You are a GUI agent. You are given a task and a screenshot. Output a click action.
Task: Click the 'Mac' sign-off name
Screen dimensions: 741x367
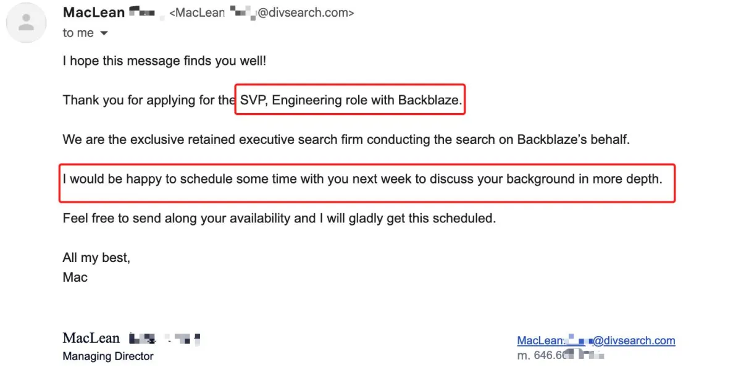(x=75, y=277)
